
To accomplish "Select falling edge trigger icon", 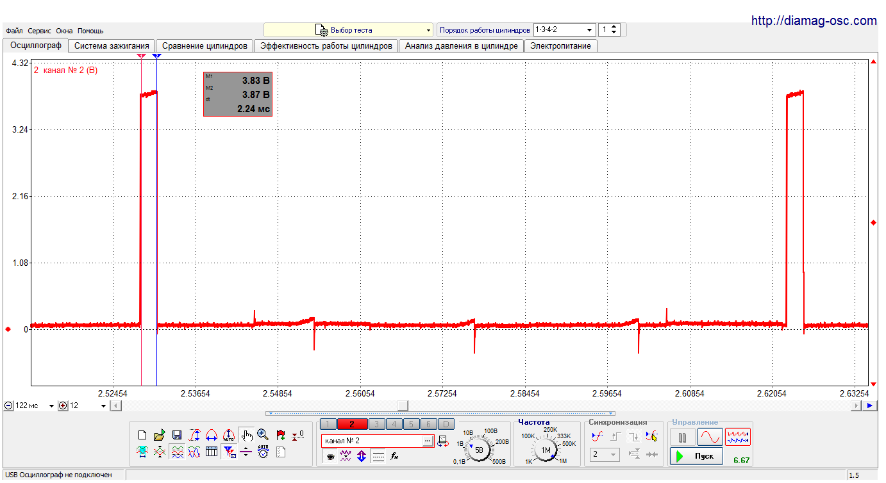I will click(633, 436).
